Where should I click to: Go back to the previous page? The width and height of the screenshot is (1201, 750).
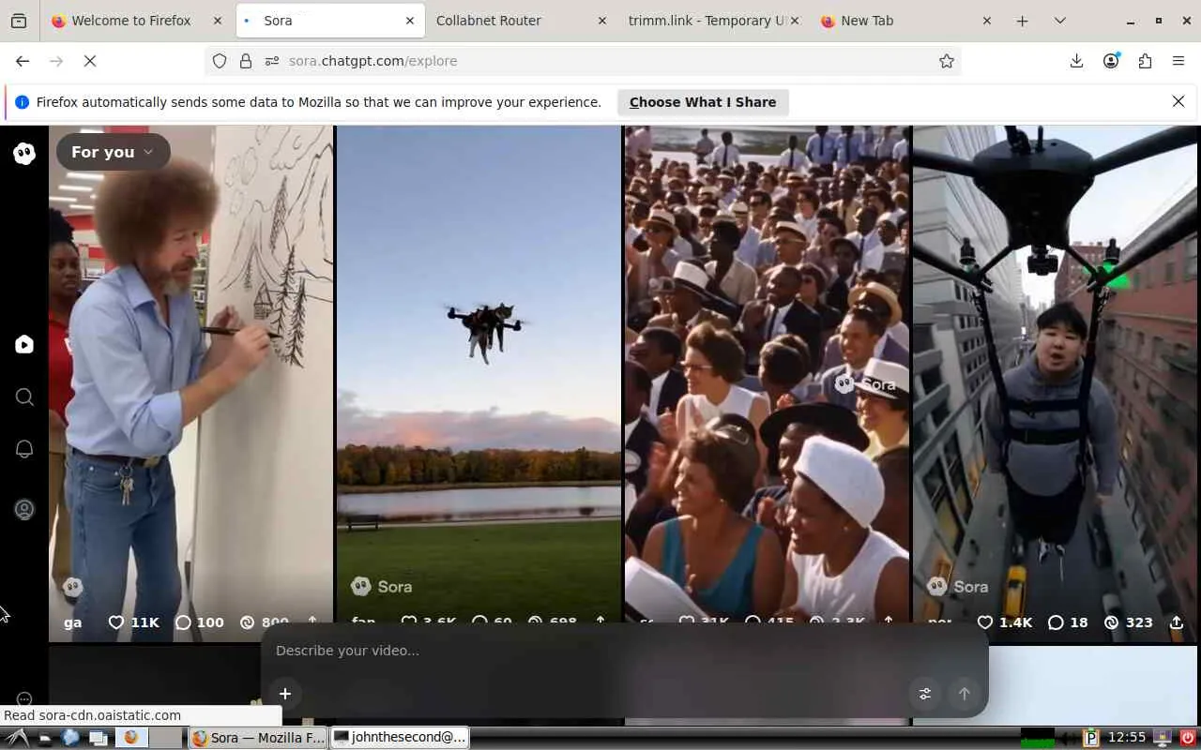pos(23,61)
